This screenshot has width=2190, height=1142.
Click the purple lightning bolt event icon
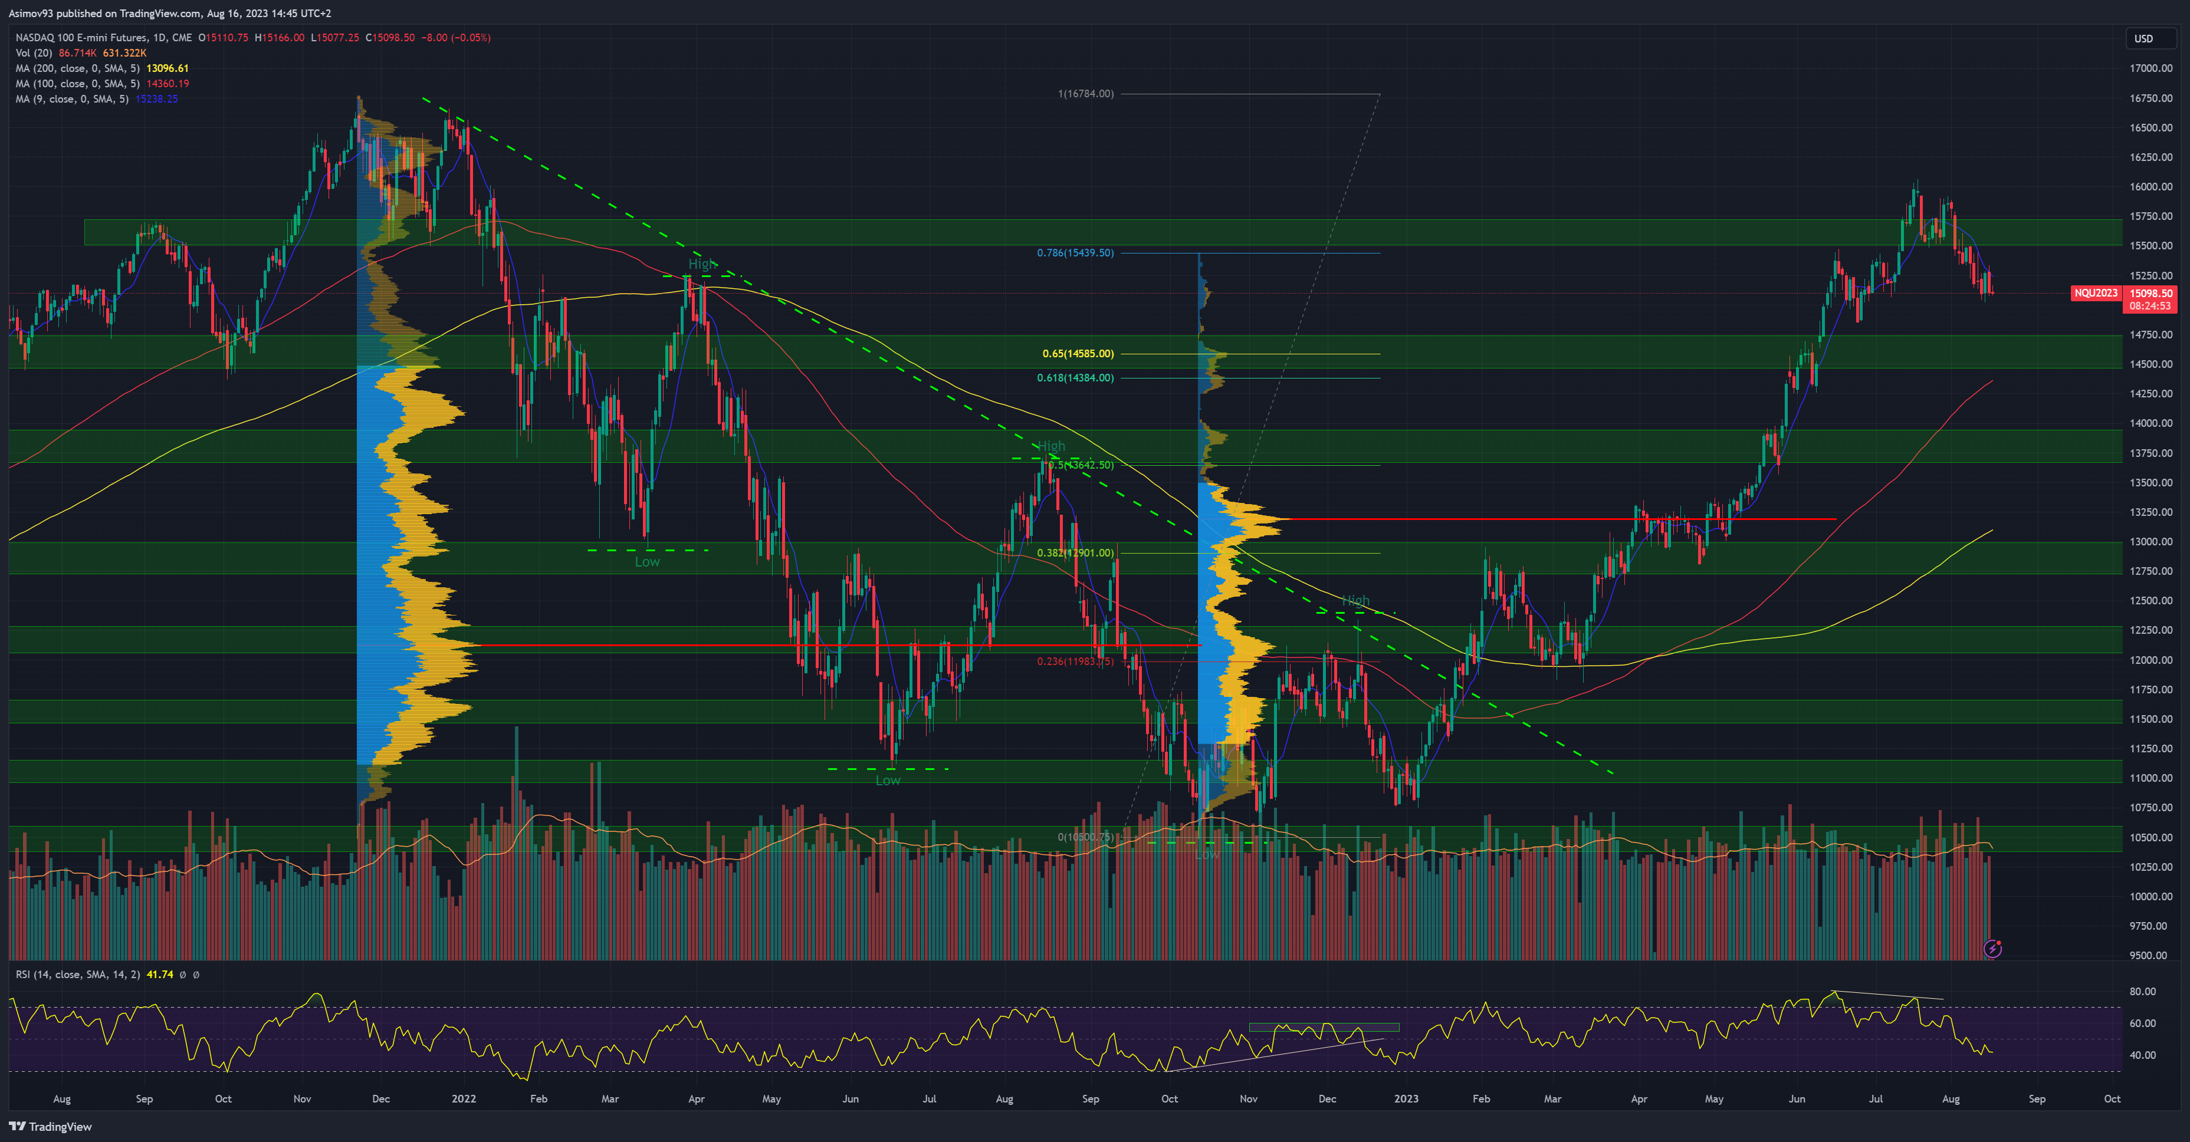[1993, 948]
